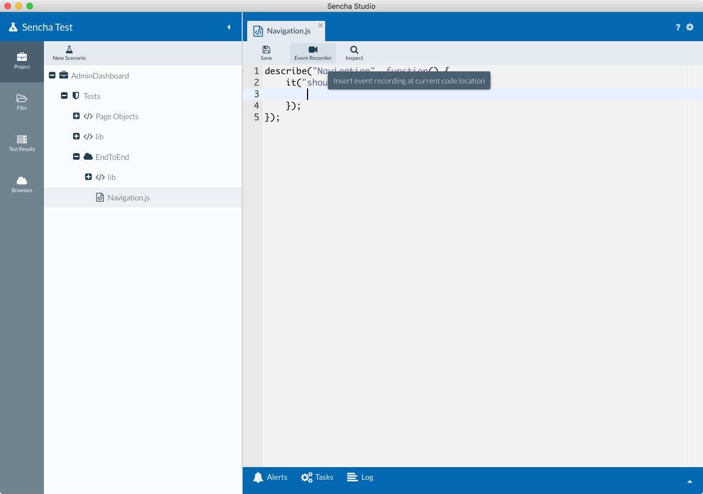Save the Navigation.js file
This screenshot has width=703, height=494.
[x=266, y=53]
